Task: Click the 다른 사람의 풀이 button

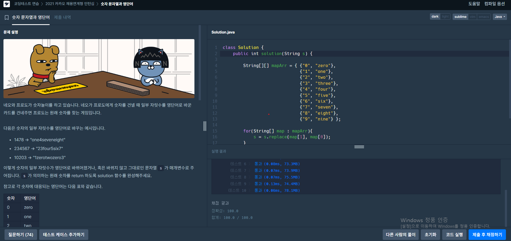Action: pos(401,235)
